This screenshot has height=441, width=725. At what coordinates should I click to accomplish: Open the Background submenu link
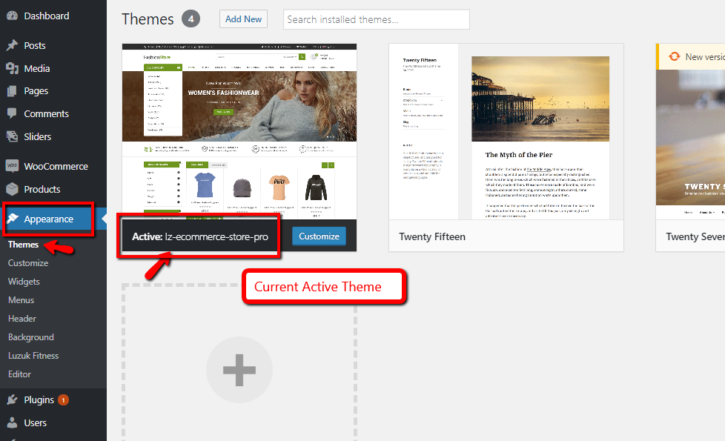tap(31, 337)
